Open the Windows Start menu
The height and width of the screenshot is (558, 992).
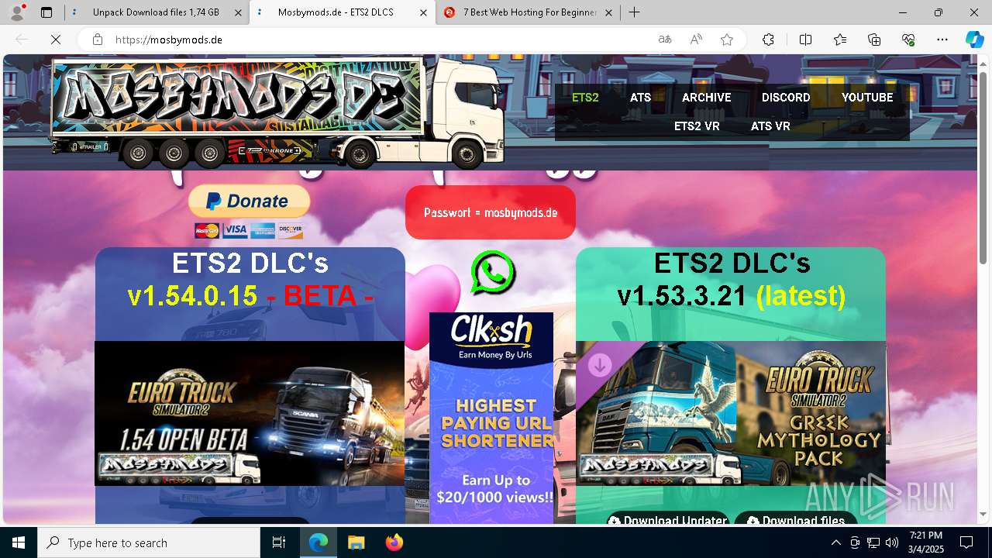point(19,542)
